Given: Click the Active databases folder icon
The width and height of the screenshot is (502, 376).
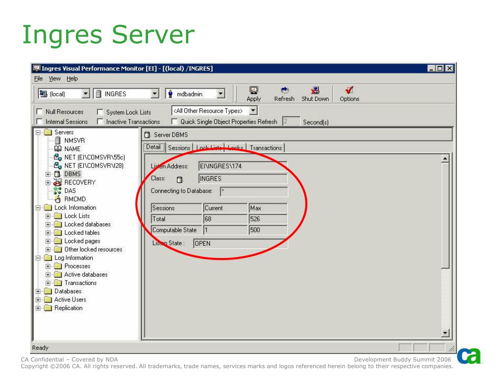Looking at the screenshot, I should [58, 274].
